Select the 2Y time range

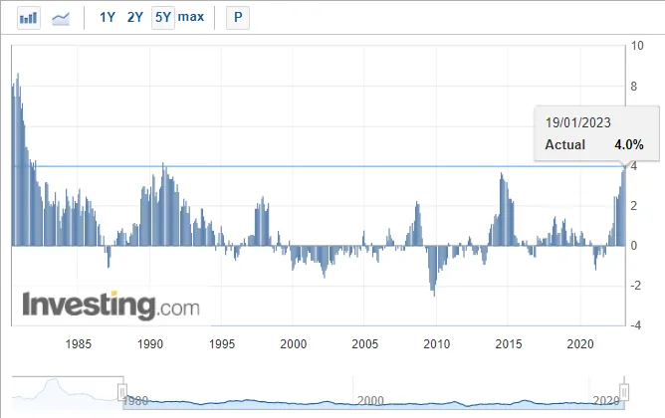(135, 17)
